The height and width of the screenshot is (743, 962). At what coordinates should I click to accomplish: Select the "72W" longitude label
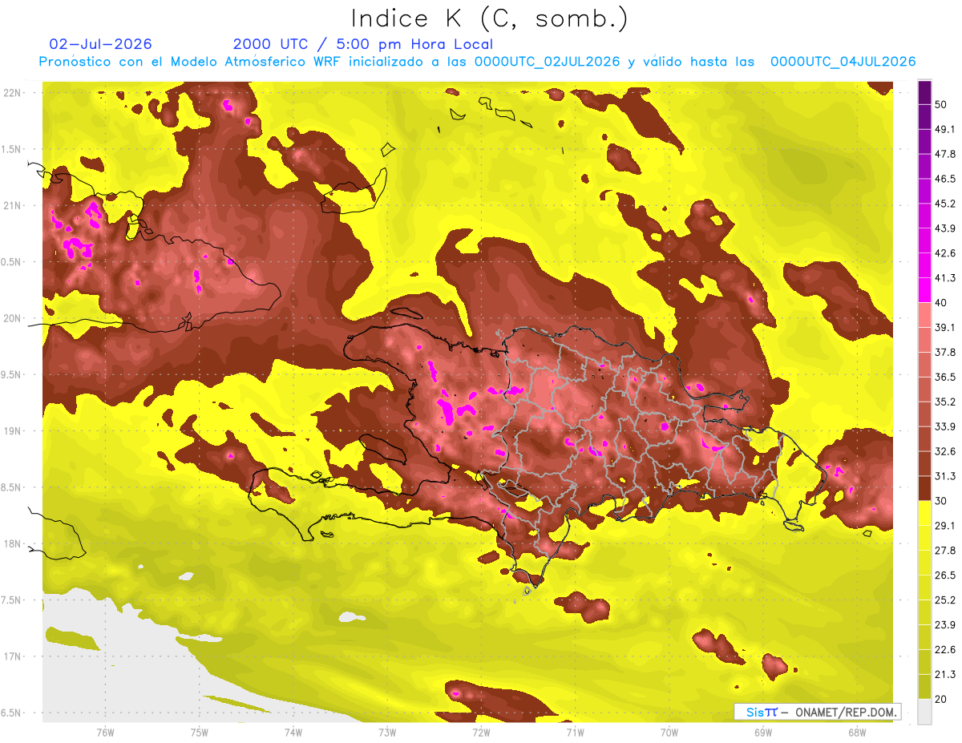tap(481, 732)
